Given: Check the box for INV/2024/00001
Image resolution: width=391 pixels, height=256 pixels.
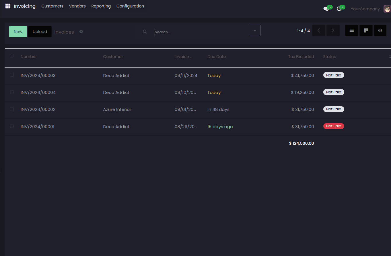Looking at the screenshot, I should click(12, 126).
